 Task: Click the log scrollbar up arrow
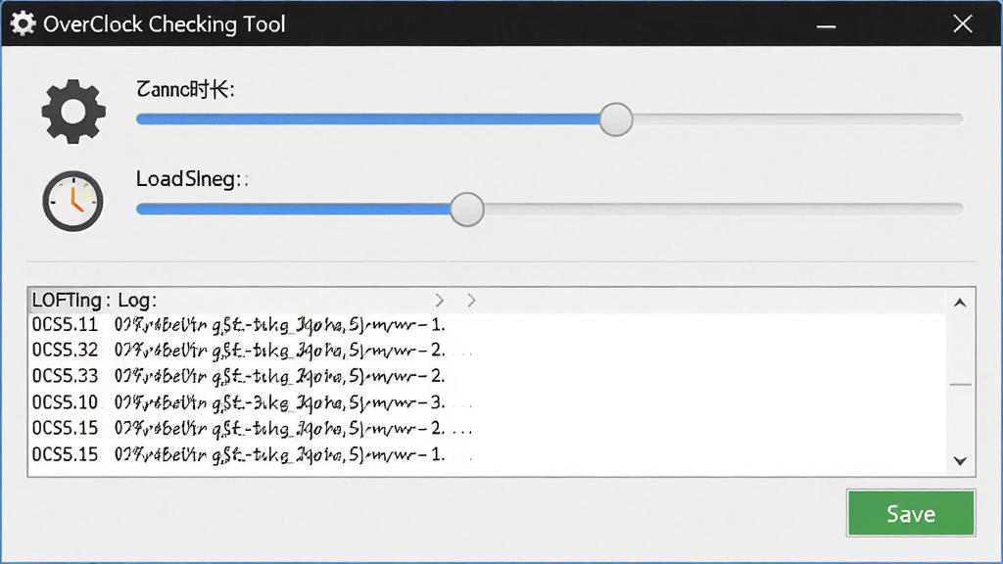point(960,303)
